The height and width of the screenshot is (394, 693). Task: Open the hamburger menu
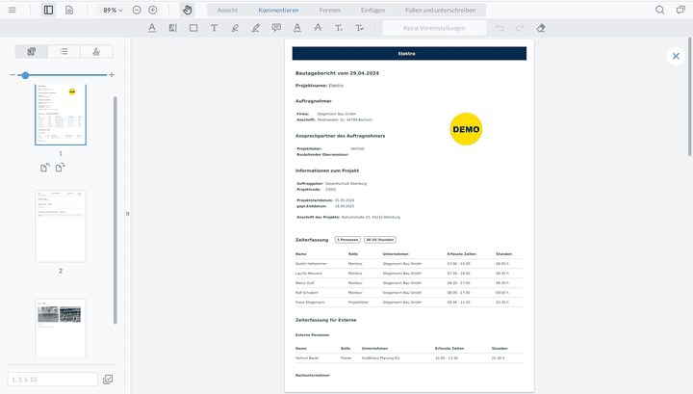tap(12, 10)
